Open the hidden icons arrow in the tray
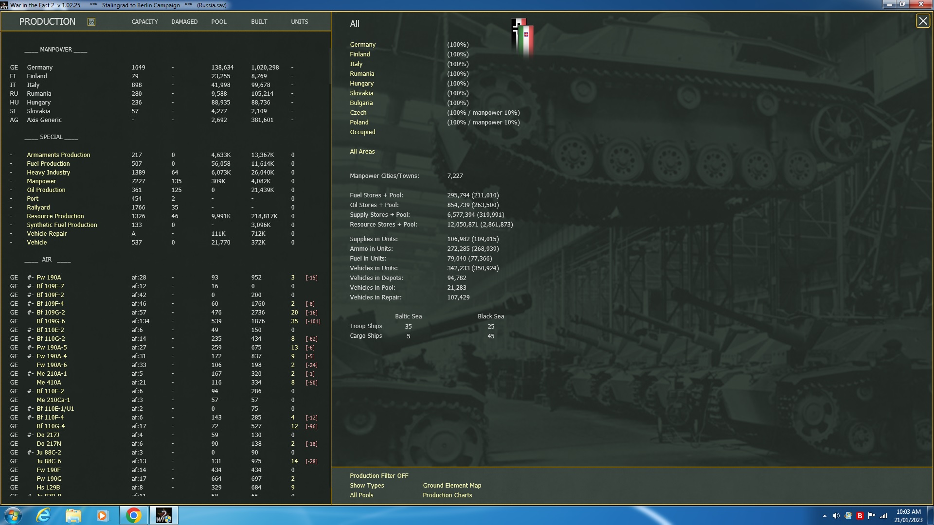Viewport: 934px width, 525px height. (826, 515)
